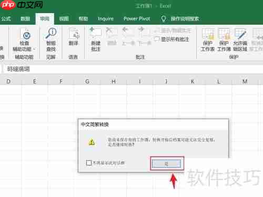The width and height of the screenshot is (263, 197).
Task: Check the don't show this dialog again box
Action: 89,163
